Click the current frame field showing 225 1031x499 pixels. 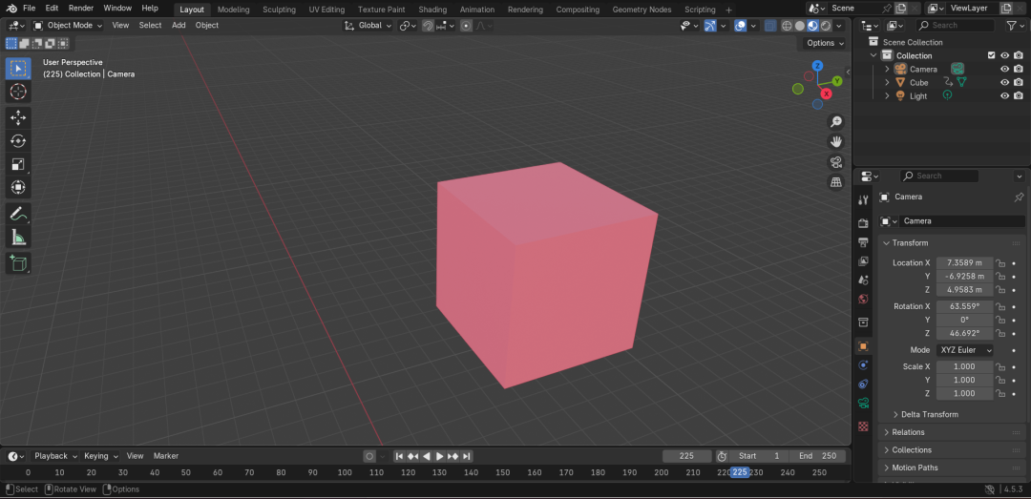tap(686, 456)
